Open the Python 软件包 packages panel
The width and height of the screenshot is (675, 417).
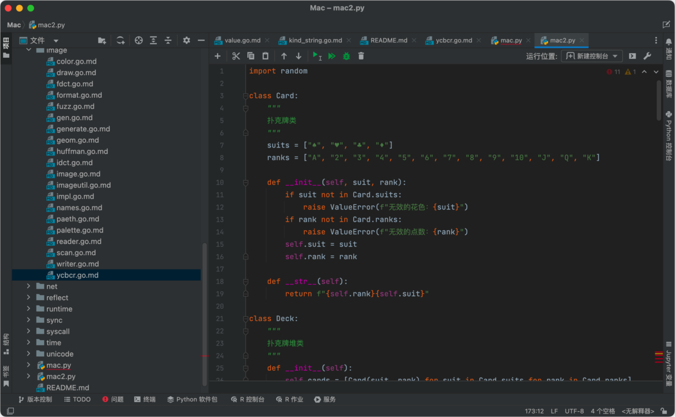click(192, 400)
